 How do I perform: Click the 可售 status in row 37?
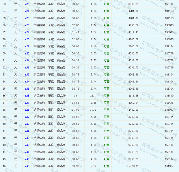click(x=107, y=103)
